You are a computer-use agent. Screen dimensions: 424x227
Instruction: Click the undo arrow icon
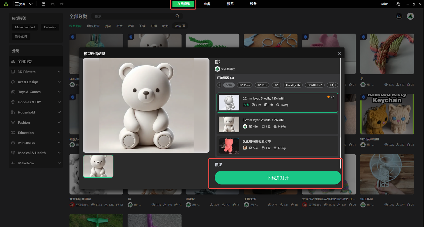53,4
